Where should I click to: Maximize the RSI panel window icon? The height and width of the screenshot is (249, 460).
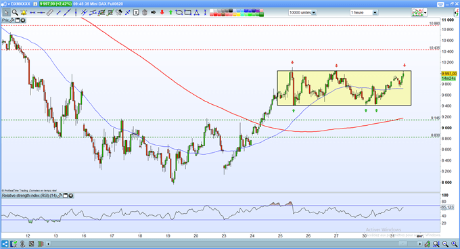66,196
